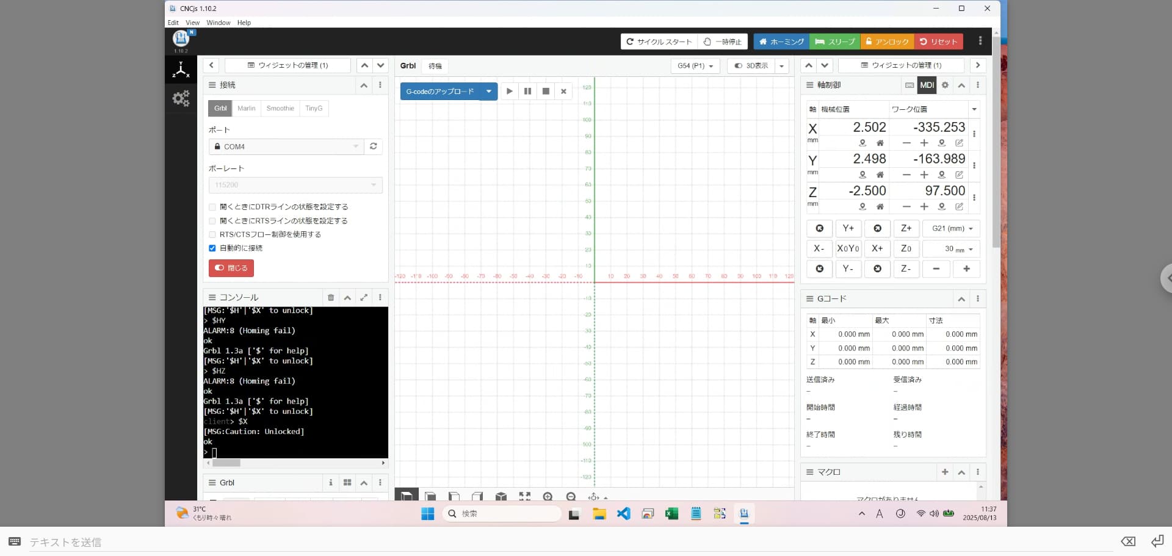Add a new macro with plus icon
The width and height of the screenshot is (1172, 556).
click(x=945, y=472)
